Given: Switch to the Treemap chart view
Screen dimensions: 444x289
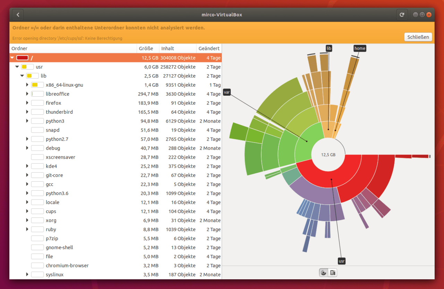Looking at the screenshot, I should pyautogui.click(x=333, y=272).
